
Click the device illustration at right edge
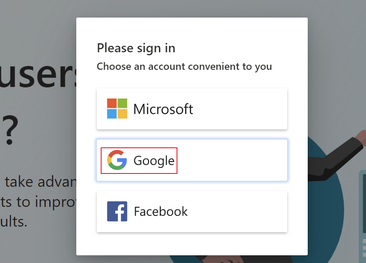pos(362,217)
